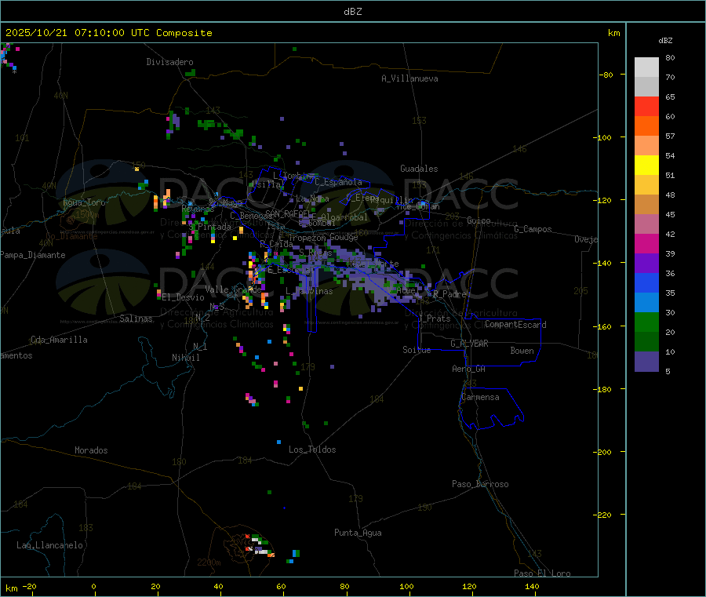Screen dimensions: 706x597
Task: Click the A_Villanueva map label
Action: [409, 78]
